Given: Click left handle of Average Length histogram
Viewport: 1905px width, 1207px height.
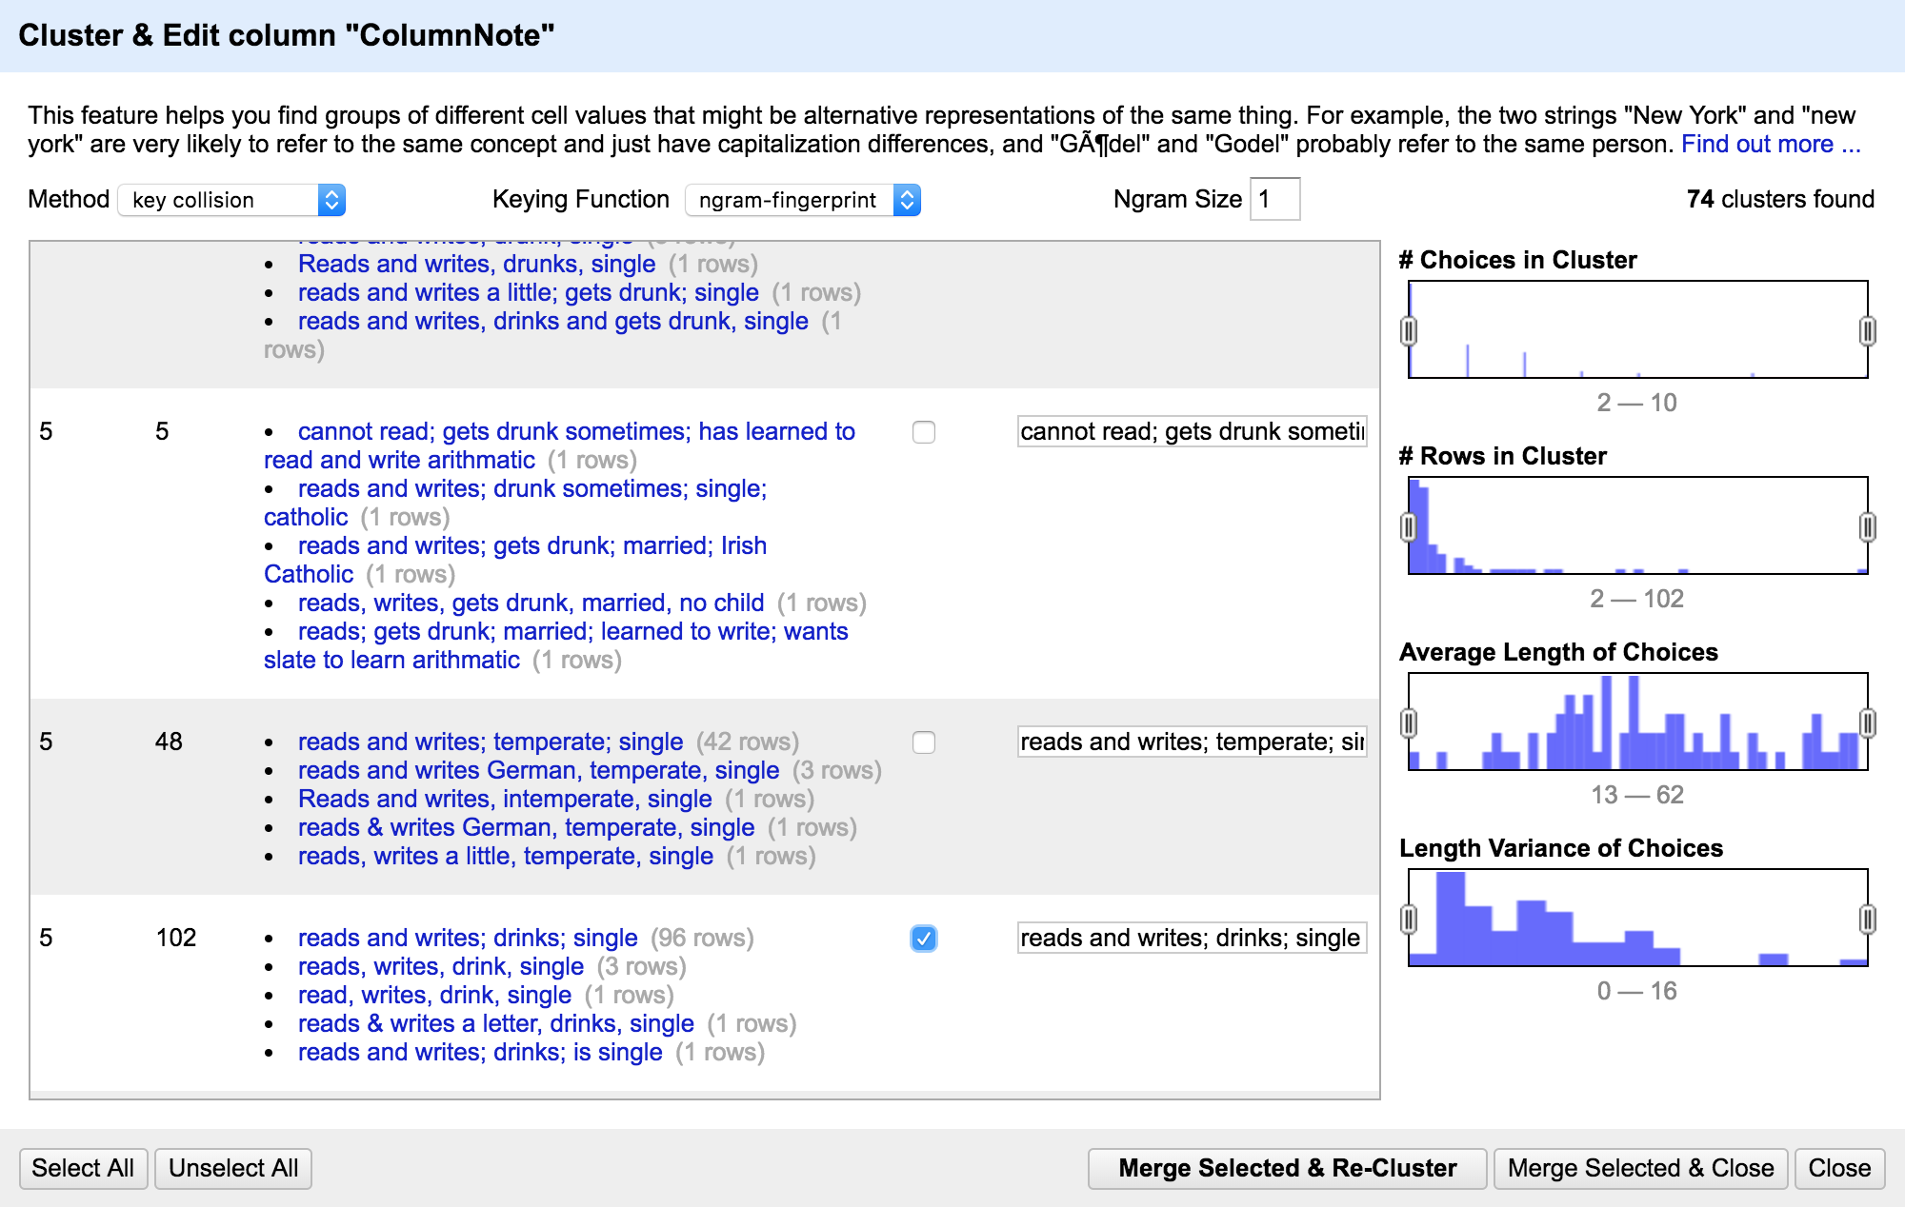Looking at the screenshot, I should click(1409, 723).
